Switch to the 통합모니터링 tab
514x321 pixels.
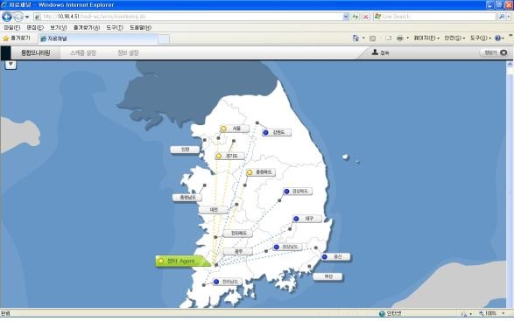click(35, 52)
